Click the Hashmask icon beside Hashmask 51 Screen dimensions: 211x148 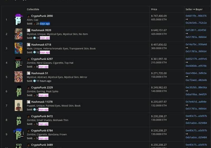[28, 73]
